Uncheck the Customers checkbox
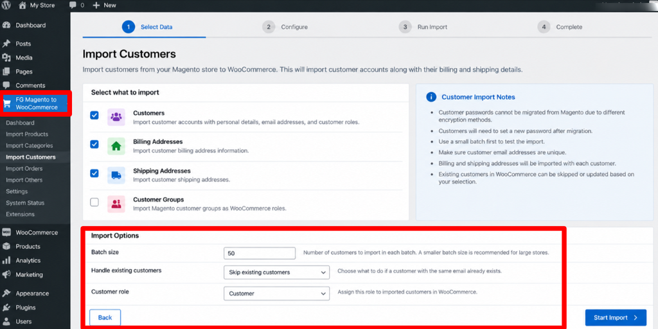The width and height of the screenshot is (658, 329). [x=94, y=116]
